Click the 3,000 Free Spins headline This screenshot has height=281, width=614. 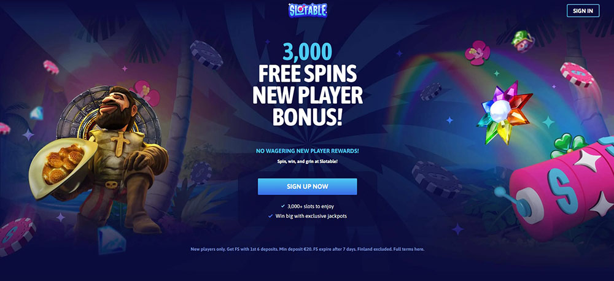point(308,85)
